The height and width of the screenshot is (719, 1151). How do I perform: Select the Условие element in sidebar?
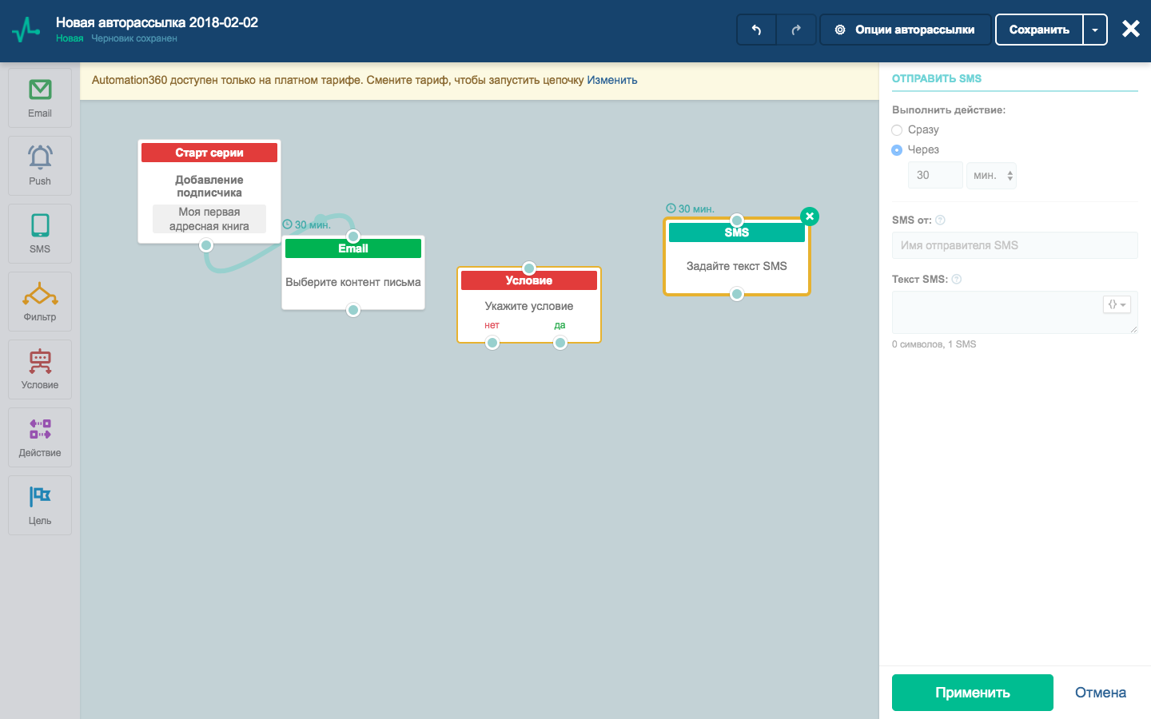pos(40,369)
